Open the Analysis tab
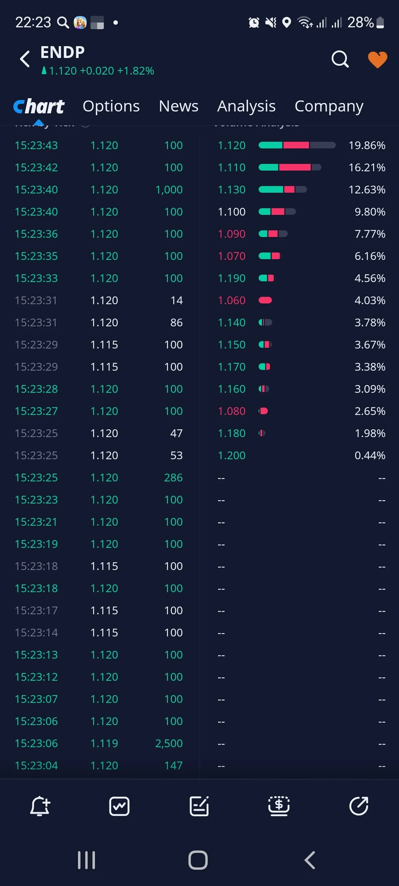 click(246, 106)
